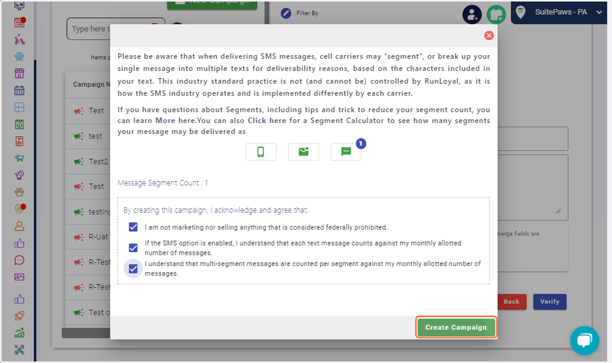Open the live chat widget bubble

pos(584,341)
